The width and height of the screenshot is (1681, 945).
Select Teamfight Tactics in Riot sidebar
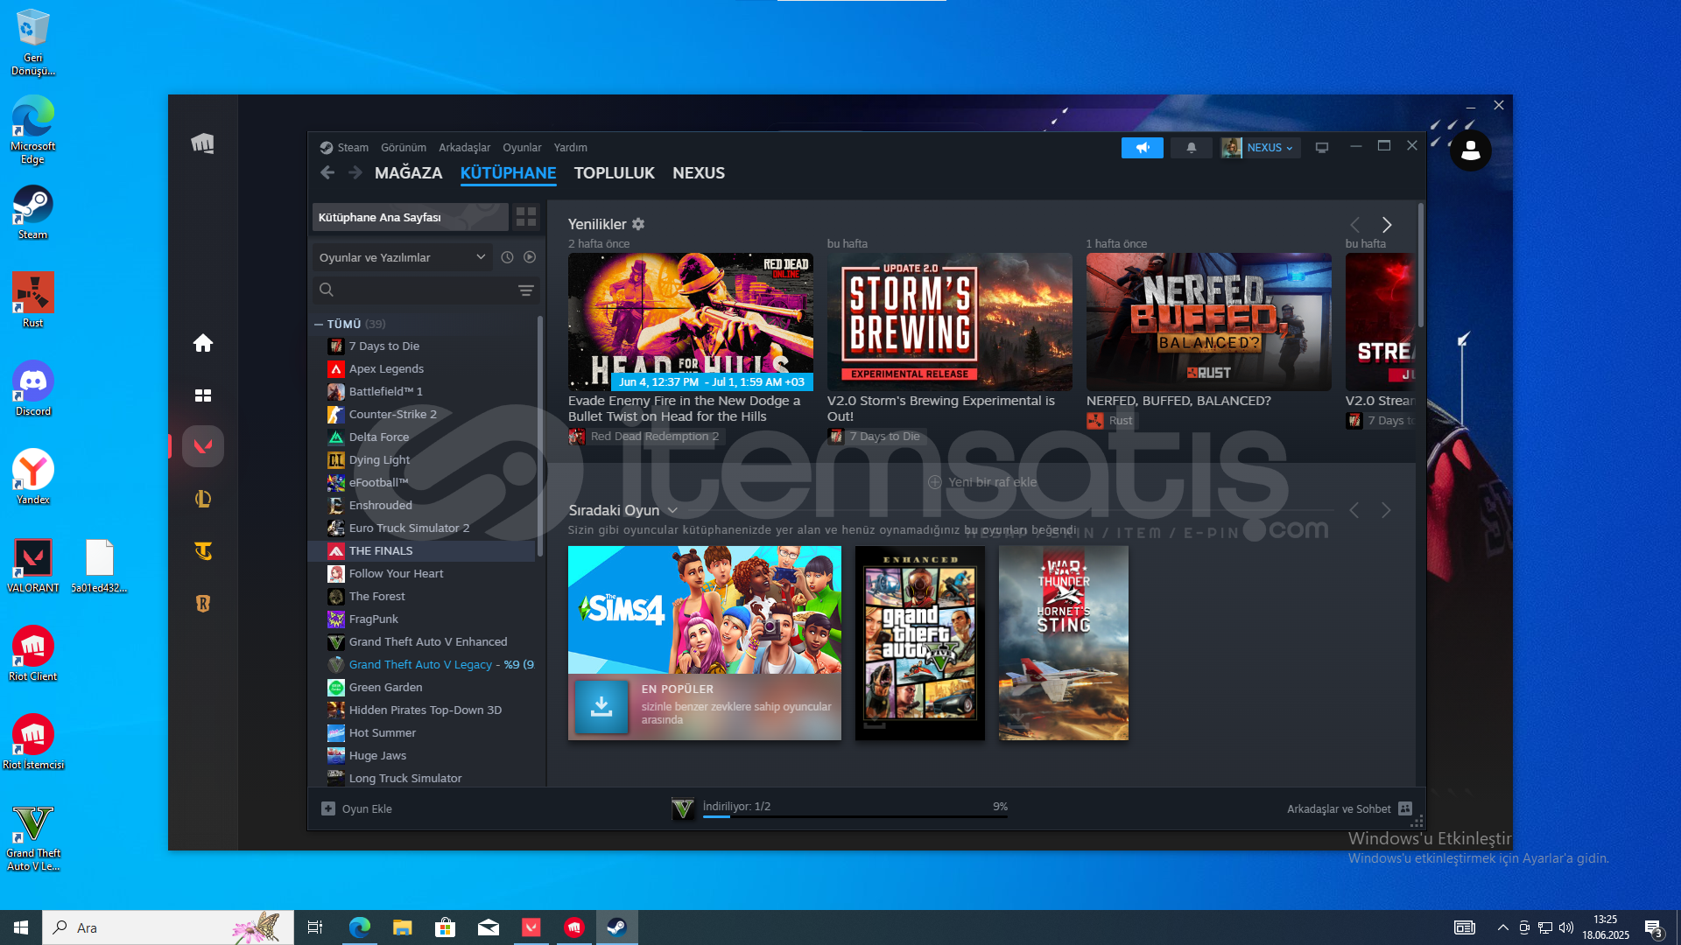(x=203, y=551)
